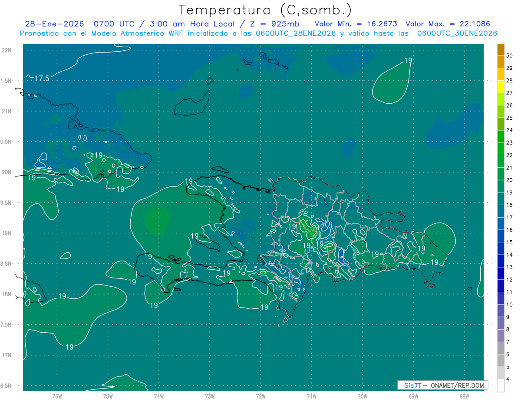Click the 17N latitude axis label

(x=7, y=355)
